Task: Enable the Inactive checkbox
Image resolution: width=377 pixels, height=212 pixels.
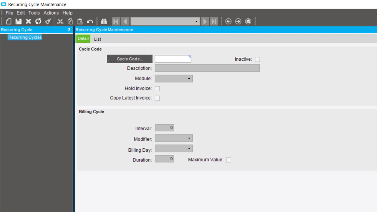Action: pyautogui.click(x=257, y=59)
